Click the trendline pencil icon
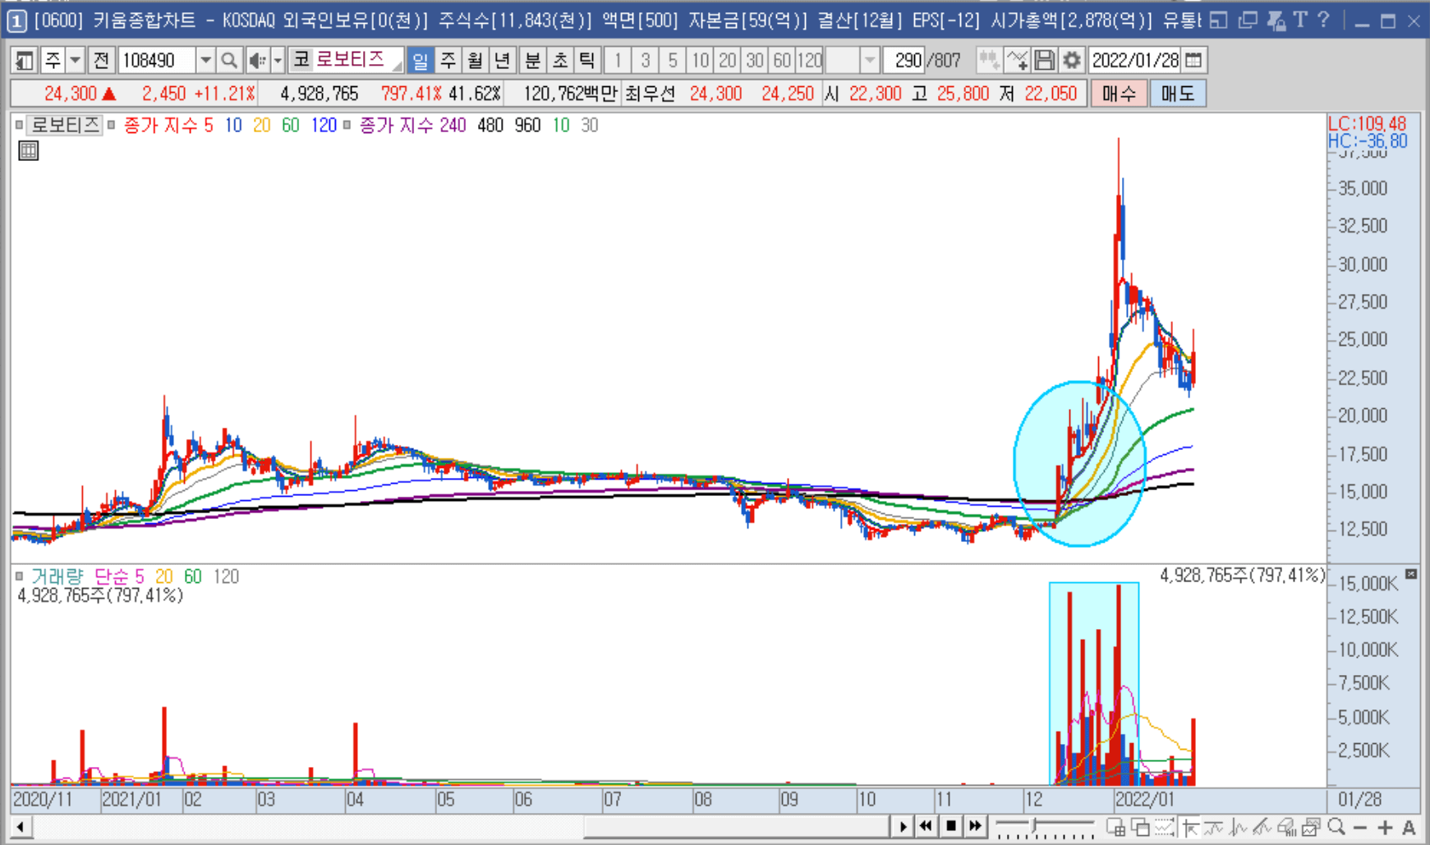The image size is (1430, 845). 1262,826
